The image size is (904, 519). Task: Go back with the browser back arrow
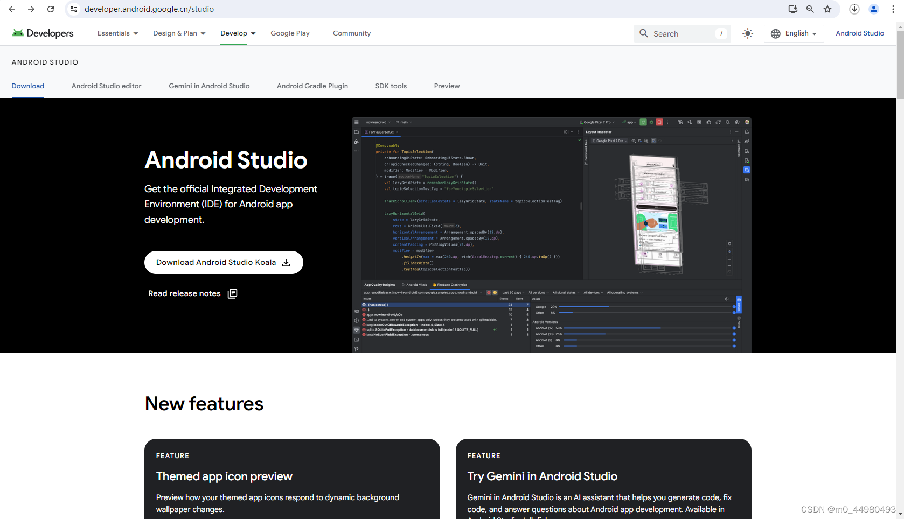12,9
